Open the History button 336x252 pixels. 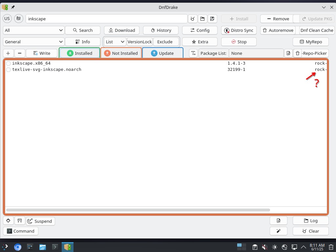161,30
